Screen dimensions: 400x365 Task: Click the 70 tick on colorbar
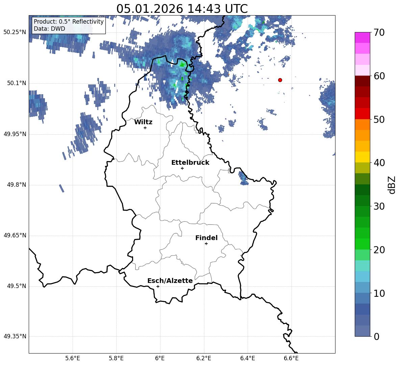(379, 33)
